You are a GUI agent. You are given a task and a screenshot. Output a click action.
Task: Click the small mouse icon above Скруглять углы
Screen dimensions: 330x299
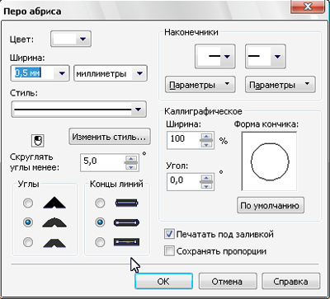pyautogui.click(x=38, y=141)
